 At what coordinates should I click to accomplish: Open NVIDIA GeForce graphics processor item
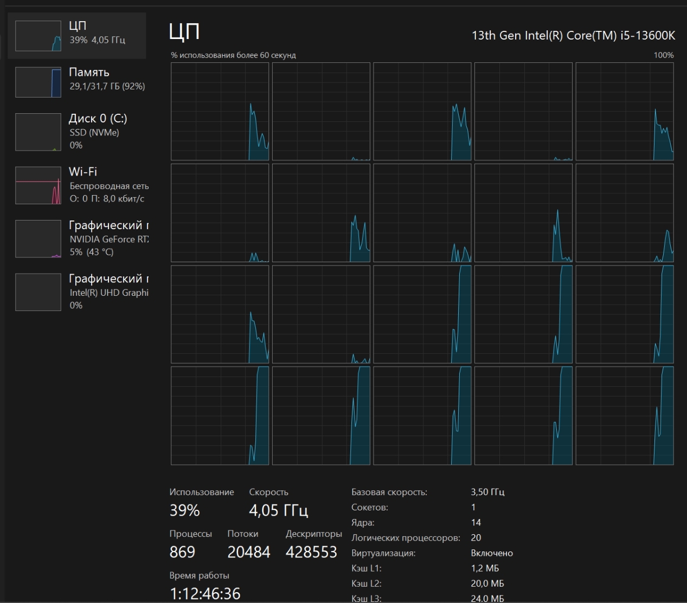coord(77,238)
